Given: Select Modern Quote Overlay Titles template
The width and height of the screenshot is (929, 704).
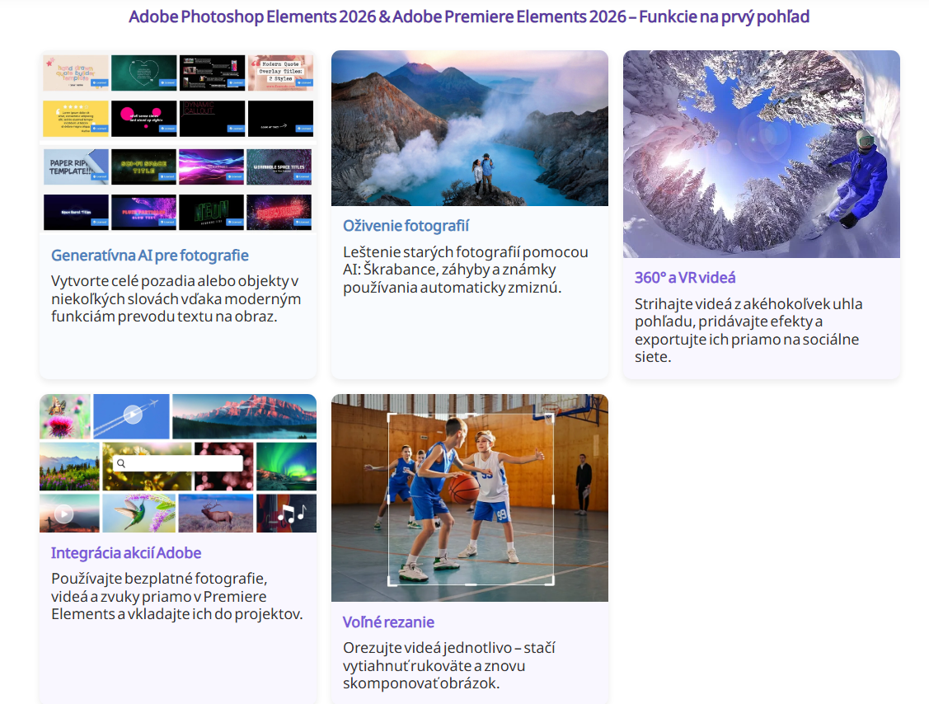Looking at the screenshot, I should pos(280,73).
